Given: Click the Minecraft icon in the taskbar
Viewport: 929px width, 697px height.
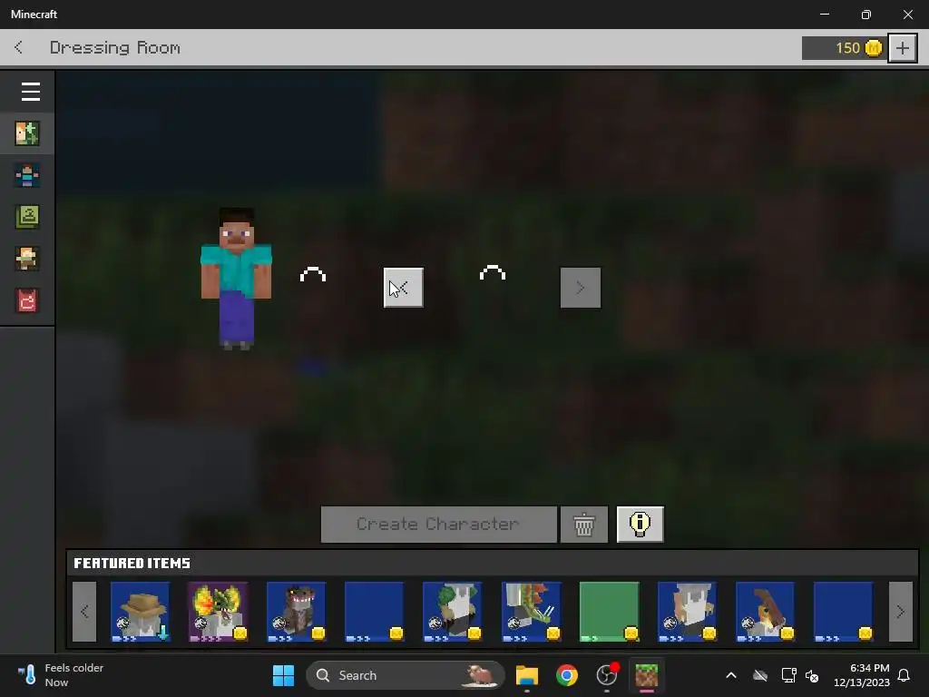Looking at the screenshot, I should click(646, 675).
